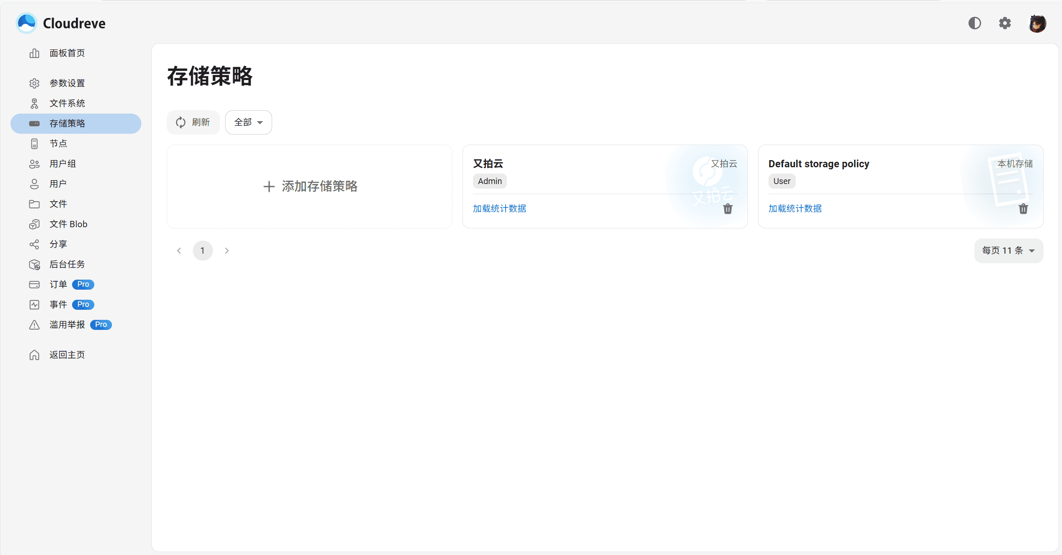This screenshot has height=555, width=1062.
Task: Open 面板首页 dashboard menu item
Action: click(x=67, y=53)
